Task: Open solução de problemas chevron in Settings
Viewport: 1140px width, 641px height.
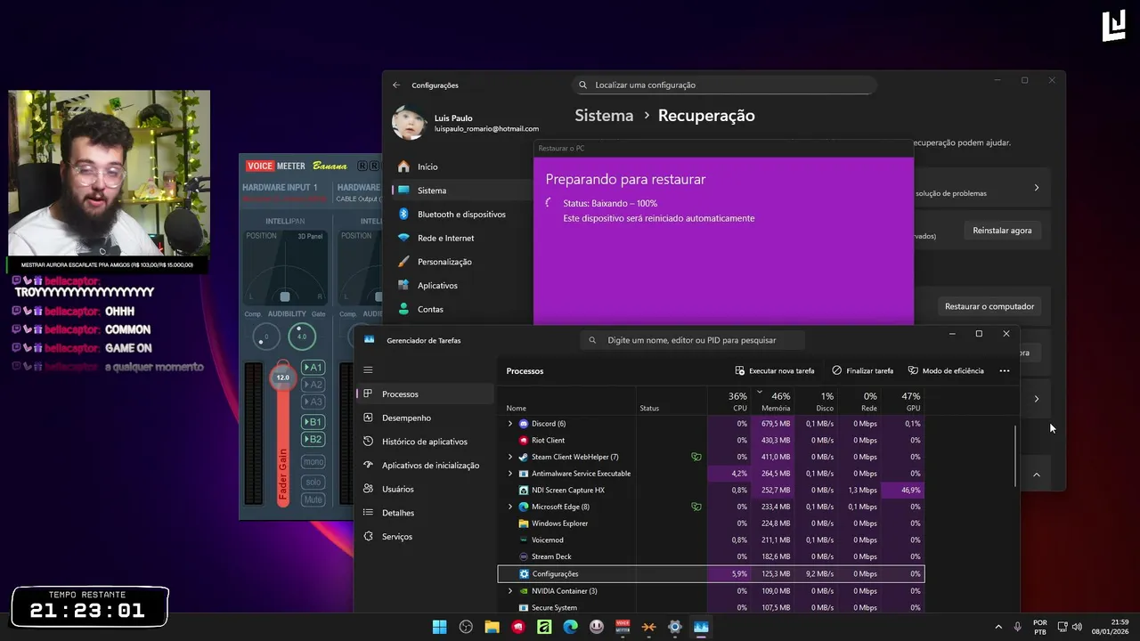Action: point(1036,188)
